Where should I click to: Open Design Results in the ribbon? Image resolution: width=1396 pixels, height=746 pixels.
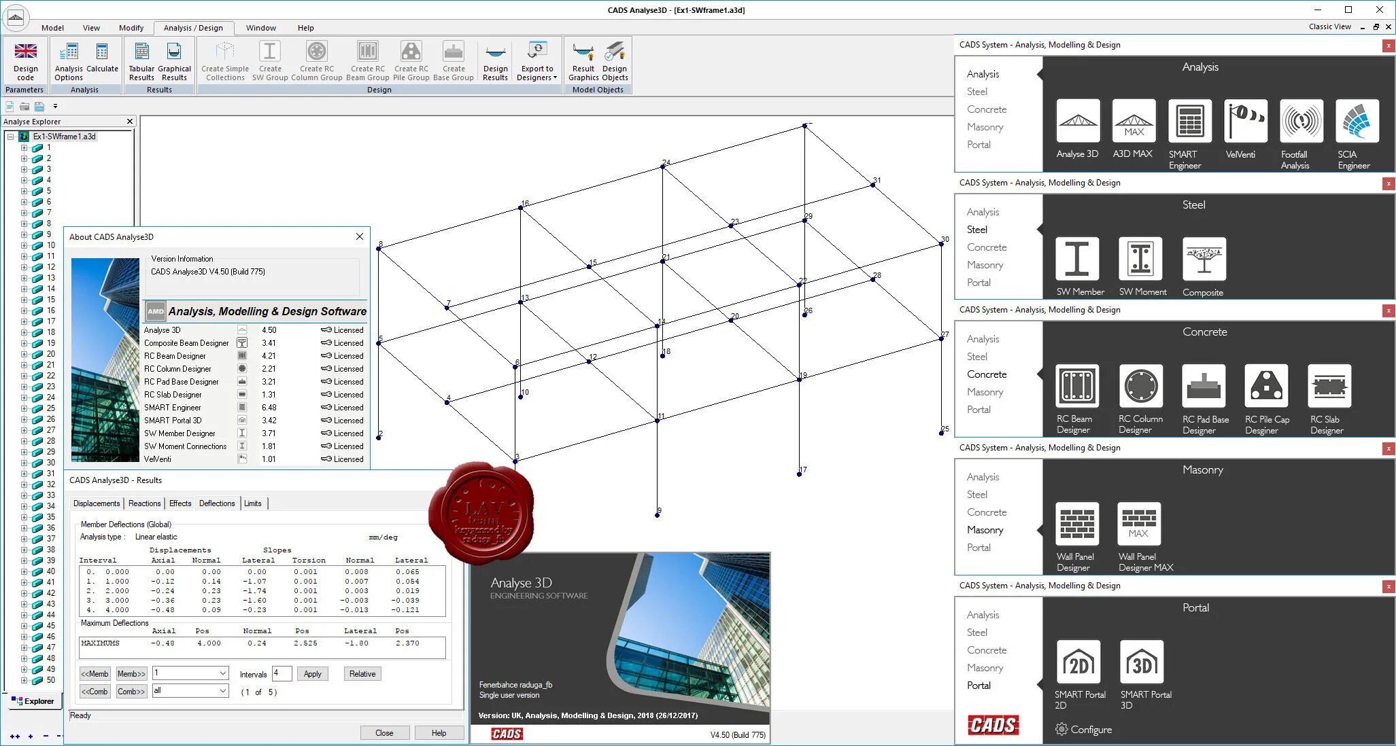(x=496, y=61)
